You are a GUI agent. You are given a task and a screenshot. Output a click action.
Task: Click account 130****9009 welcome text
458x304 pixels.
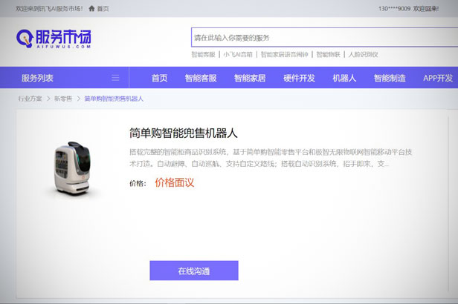408,9
